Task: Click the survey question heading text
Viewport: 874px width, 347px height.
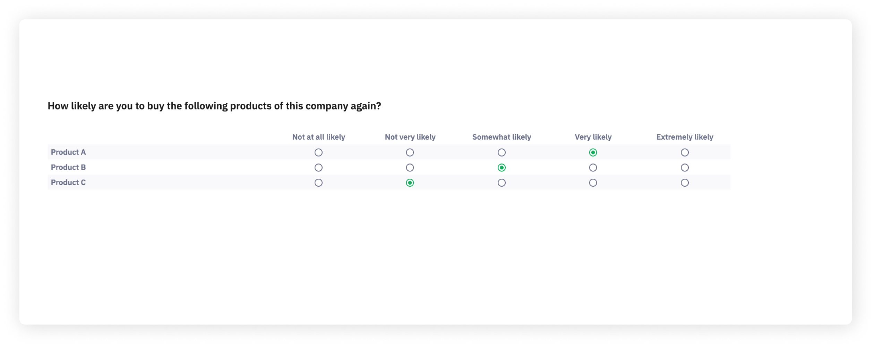Action: point(214,106)
